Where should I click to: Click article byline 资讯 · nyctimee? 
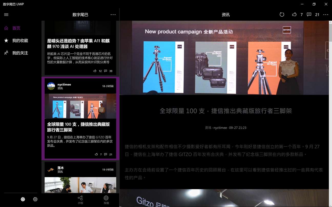click(226, 128)
